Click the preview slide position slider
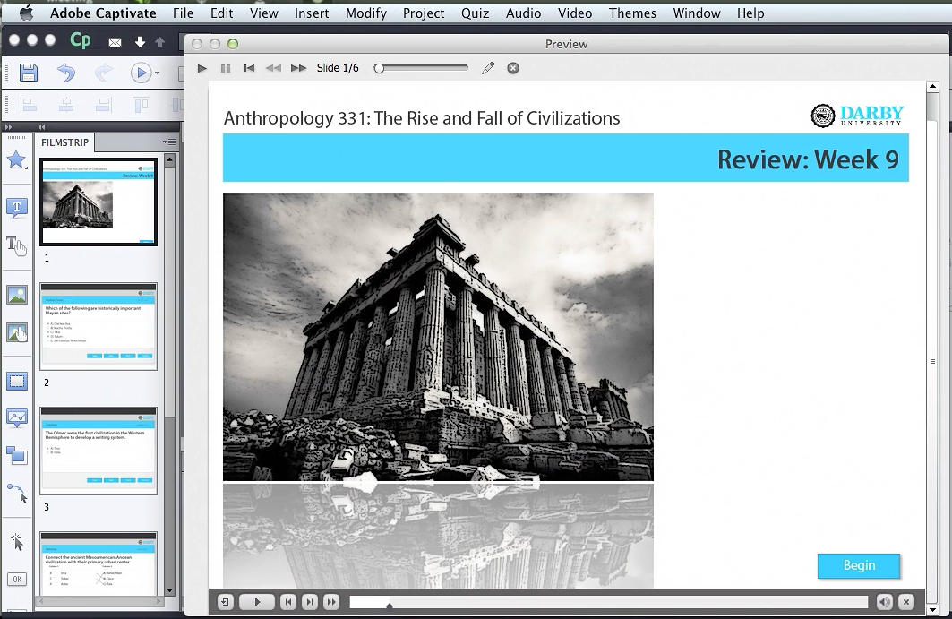Screen dimensions: 952x619 coord(423,68)
